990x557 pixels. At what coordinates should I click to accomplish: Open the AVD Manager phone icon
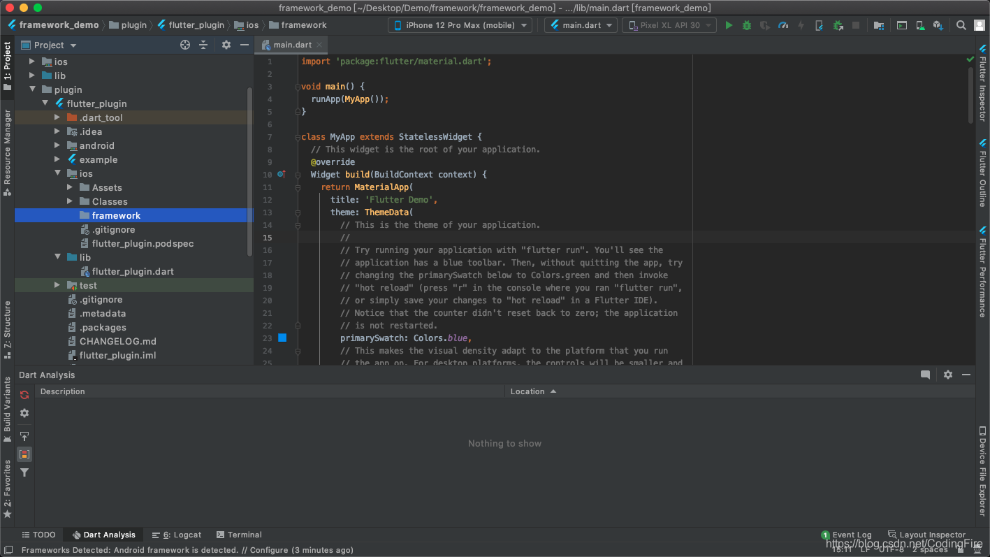coord(920,25)
